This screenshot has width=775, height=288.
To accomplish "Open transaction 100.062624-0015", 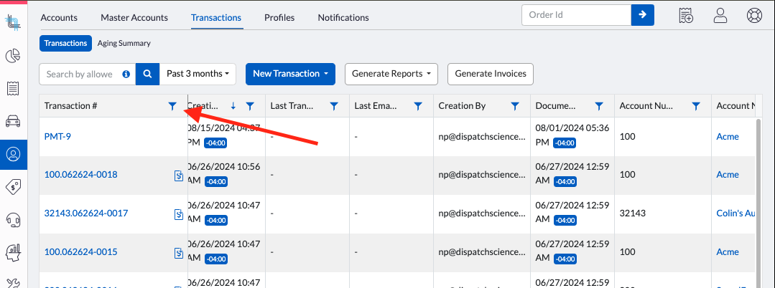I will 81,252.
